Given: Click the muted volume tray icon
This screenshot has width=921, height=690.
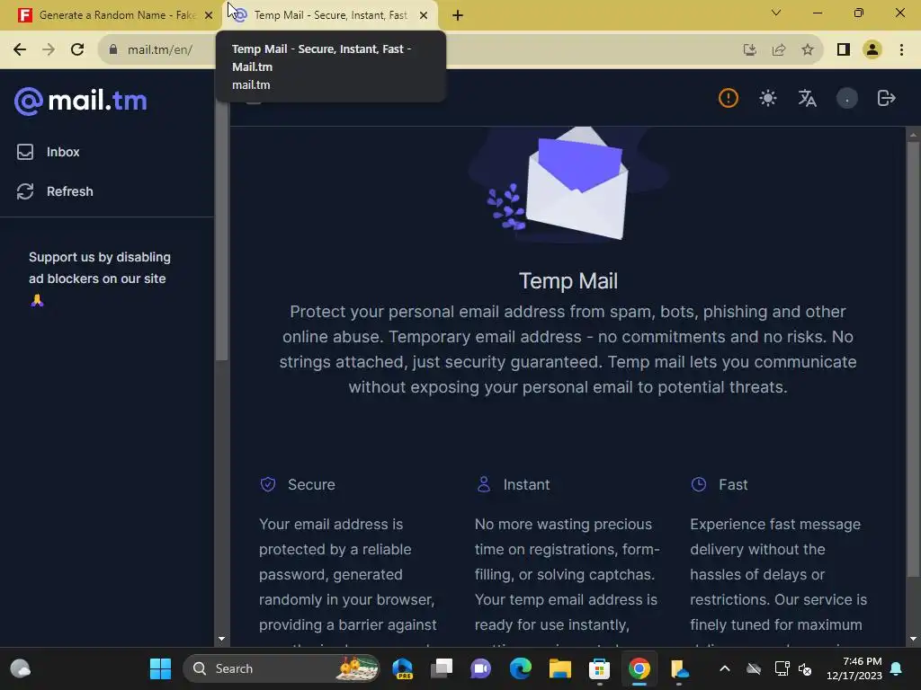Looking at the screenshot, I should [805, 668].
